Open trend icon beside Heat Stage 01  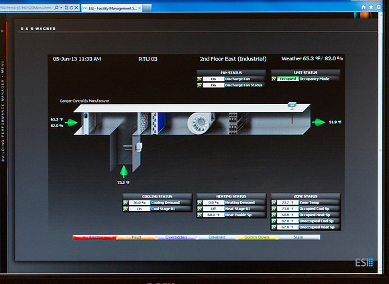199,209
